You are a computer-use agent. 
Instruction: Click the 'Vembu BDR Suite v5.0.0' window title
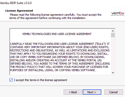tap(16, 3)
